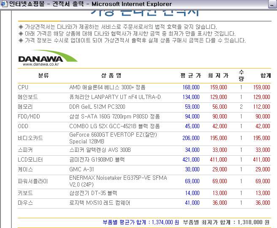This screenshot has height=228, width=277.
Task: Select 금미전자 G1908MD 블랙 product
Action: click(97, 159)
